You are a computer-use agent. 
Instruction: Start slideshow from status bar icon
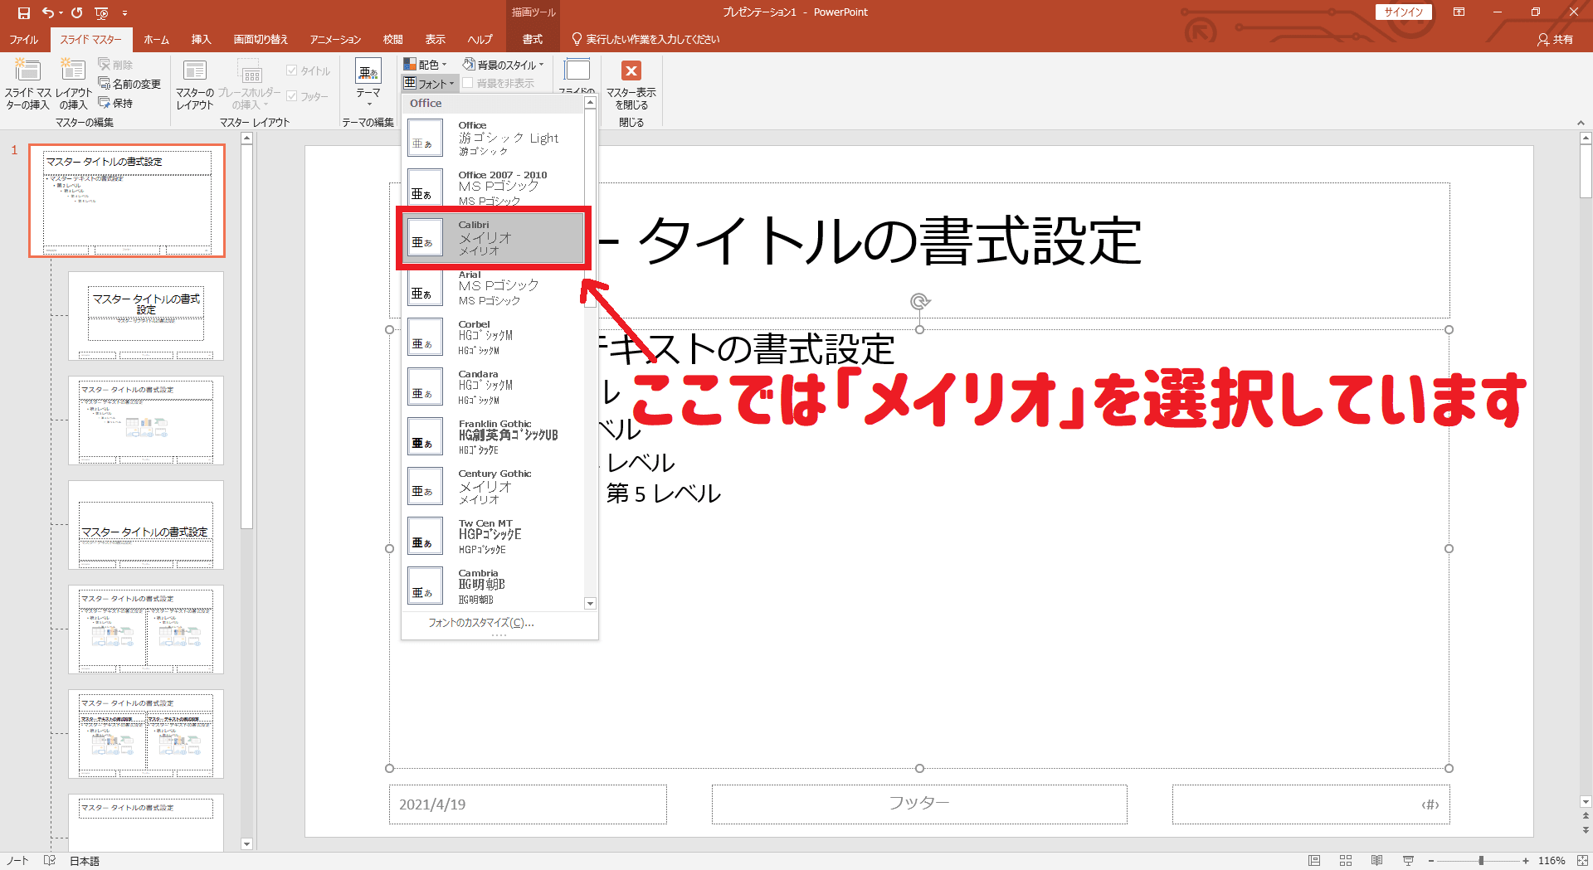(1408, 861)
